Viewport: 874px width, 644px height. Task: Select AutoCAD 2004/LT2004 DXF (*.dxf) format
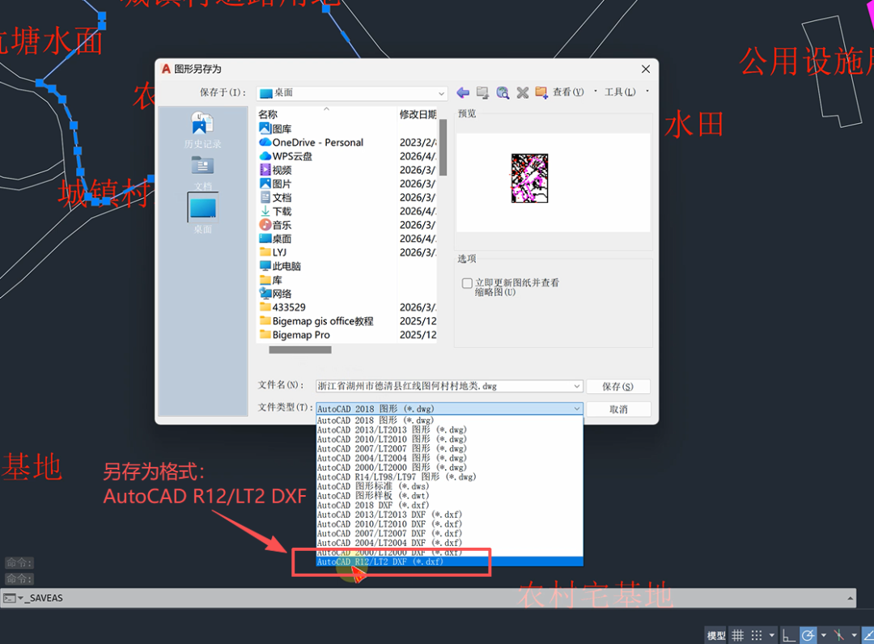[x=449, y=543]
